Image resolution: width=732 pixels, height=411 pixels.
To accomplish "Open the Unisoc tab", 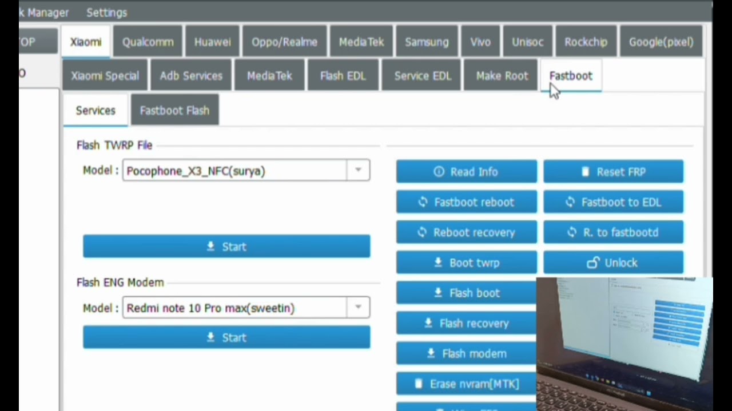I will click(x=527, y=42).
